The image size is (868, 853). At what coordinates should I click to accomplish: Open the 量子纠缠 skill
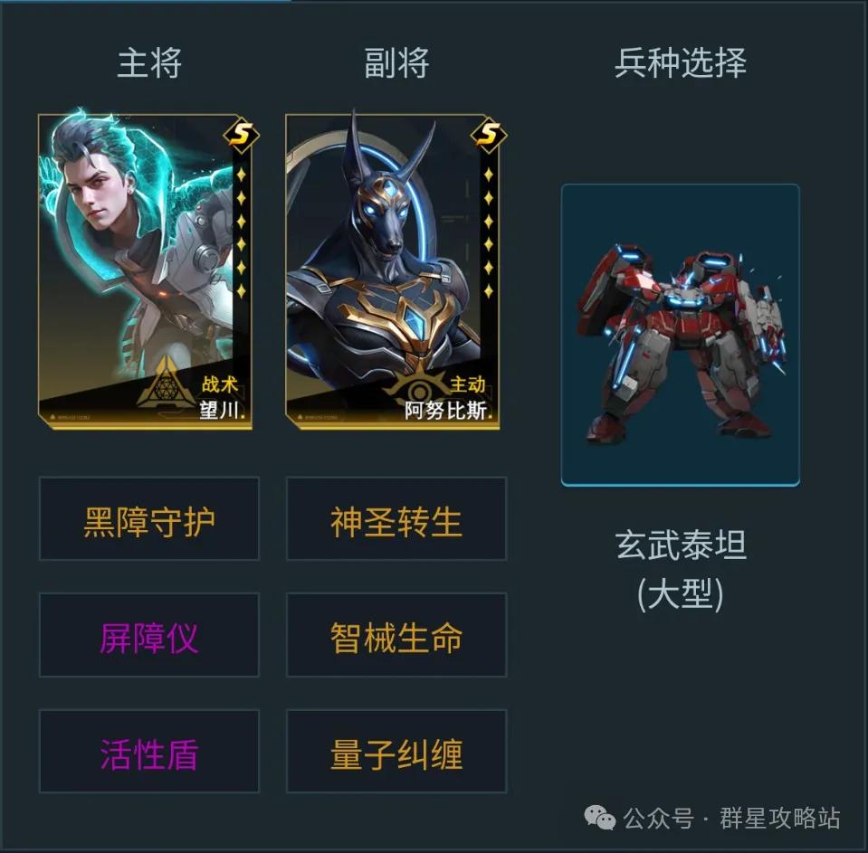[396, 751]
